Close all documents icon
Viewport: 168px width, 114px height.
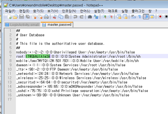[x=40, y=17]
